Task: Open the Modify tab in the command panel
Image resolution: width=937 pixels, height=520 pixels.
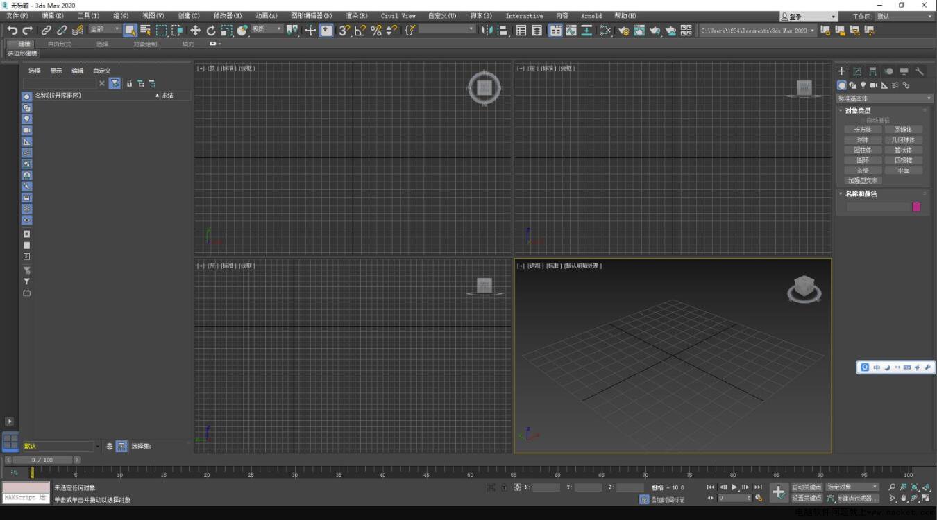Action: (857, 71)
